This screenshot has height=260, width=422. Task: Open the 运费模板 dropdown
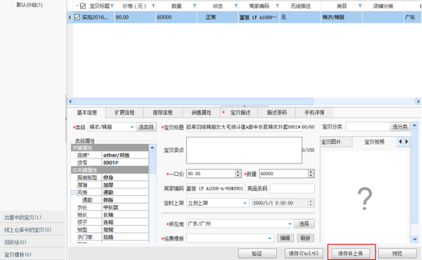pos(270,238)
